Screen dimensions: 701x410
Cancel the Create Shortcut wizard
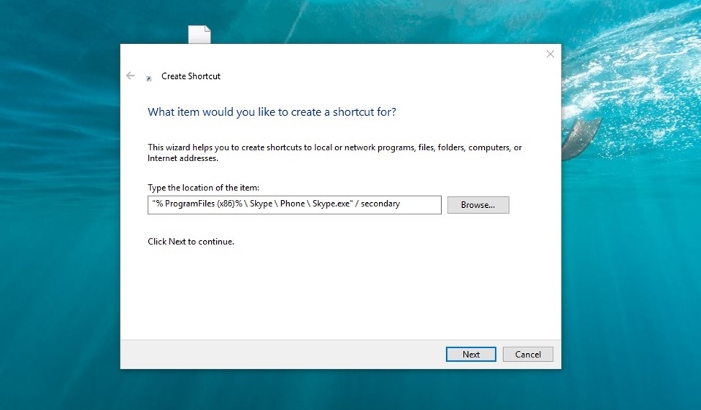[527, 354]
